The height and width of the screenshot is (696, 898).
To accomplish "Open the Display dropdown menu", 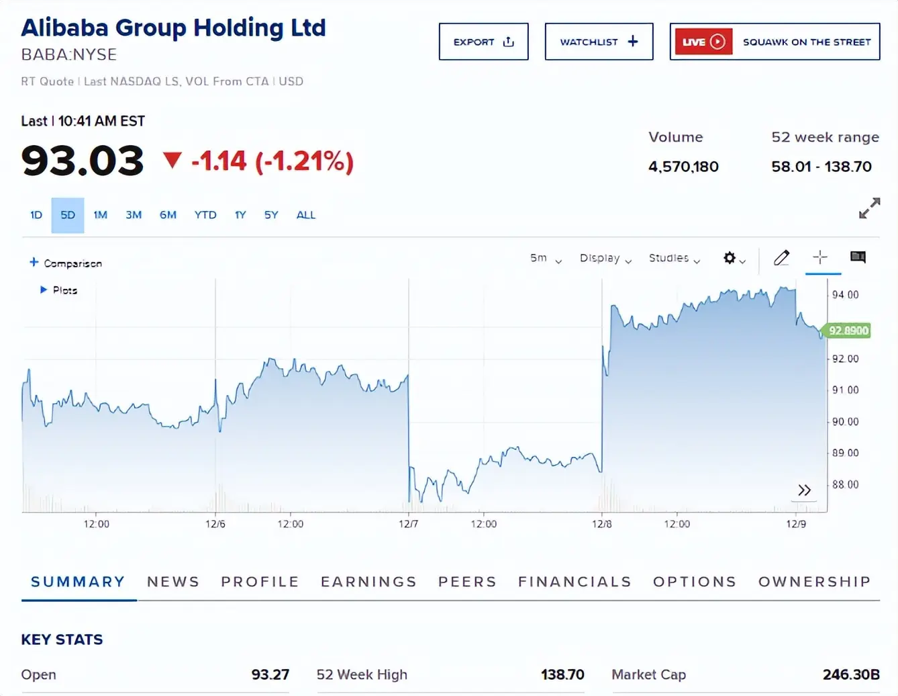I will point(605,259).
